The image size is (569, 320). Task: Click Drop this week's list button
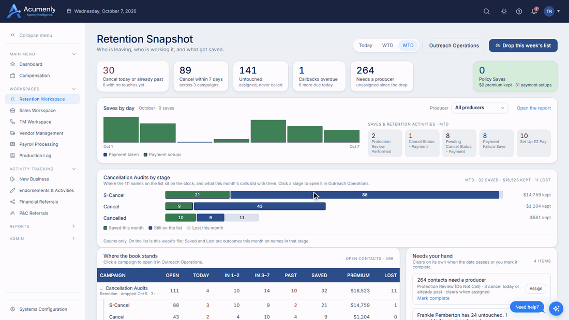point(523,45)
